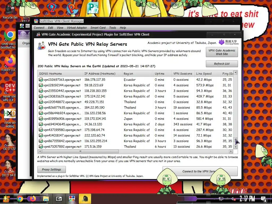
Task: Select IP address 186.178.117.35
Action: (x=95, y=80)
